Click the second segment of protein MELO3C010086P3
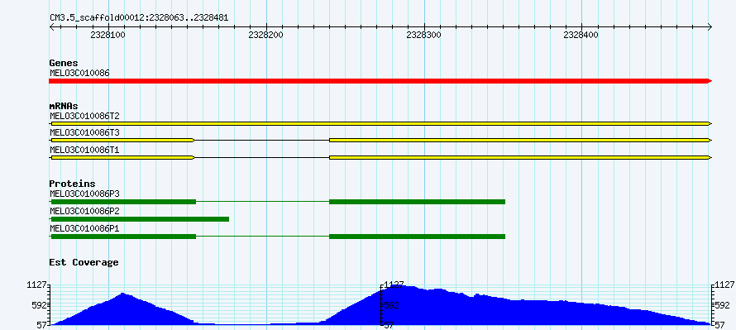736x330 pixels. pyautogui.click(x=418, y=202)
